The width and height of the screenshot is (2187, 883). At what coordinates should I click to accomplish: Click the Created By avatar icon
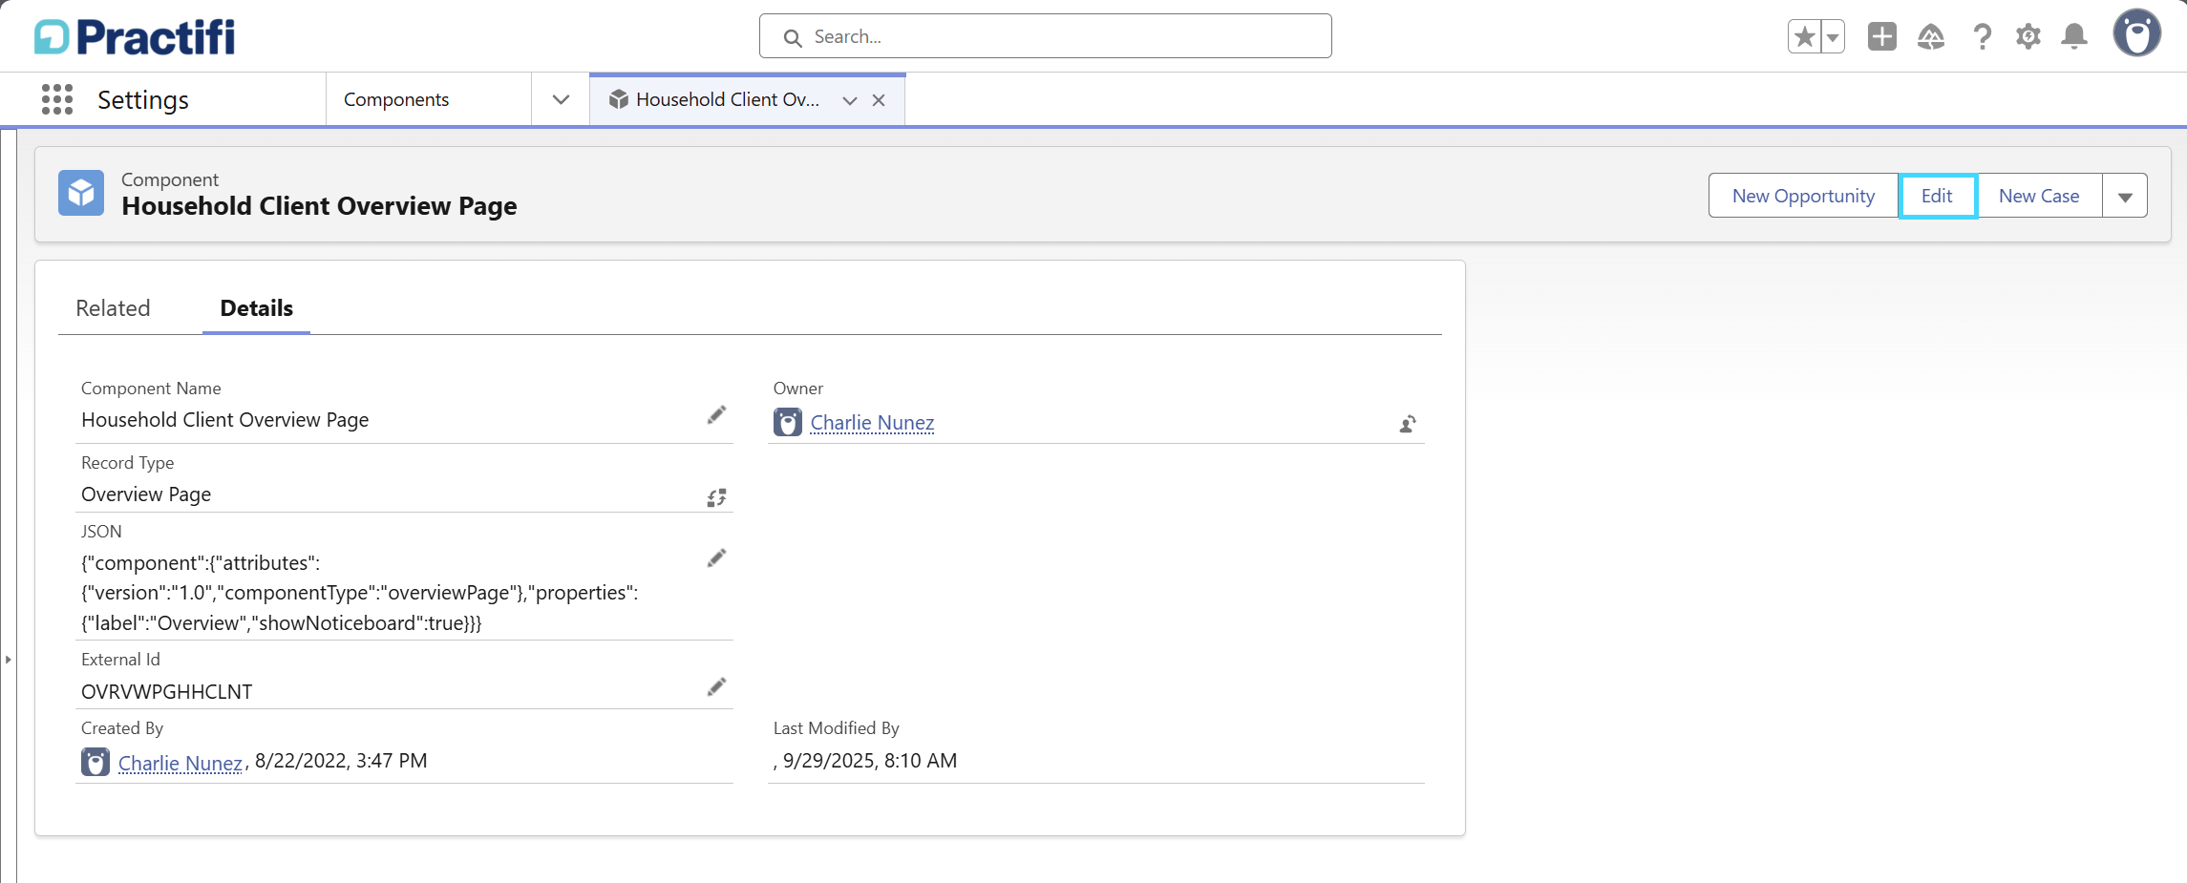point(96,762)
